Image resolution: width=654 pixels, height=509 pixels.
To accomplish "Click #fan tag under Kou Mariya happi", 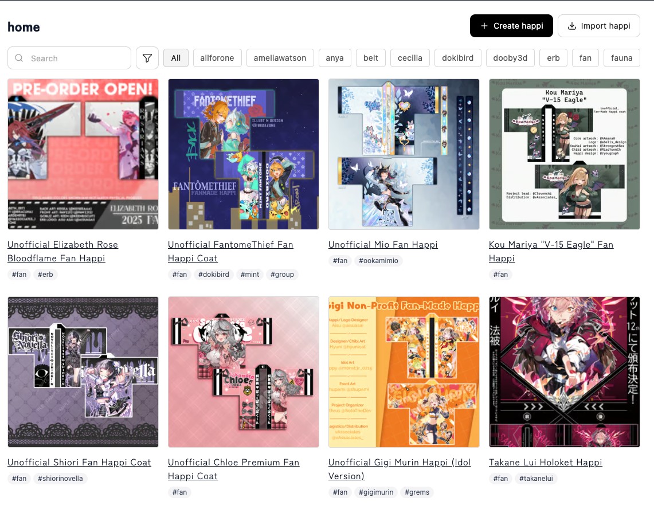I will pyautogui.click(x=500, y=274).
